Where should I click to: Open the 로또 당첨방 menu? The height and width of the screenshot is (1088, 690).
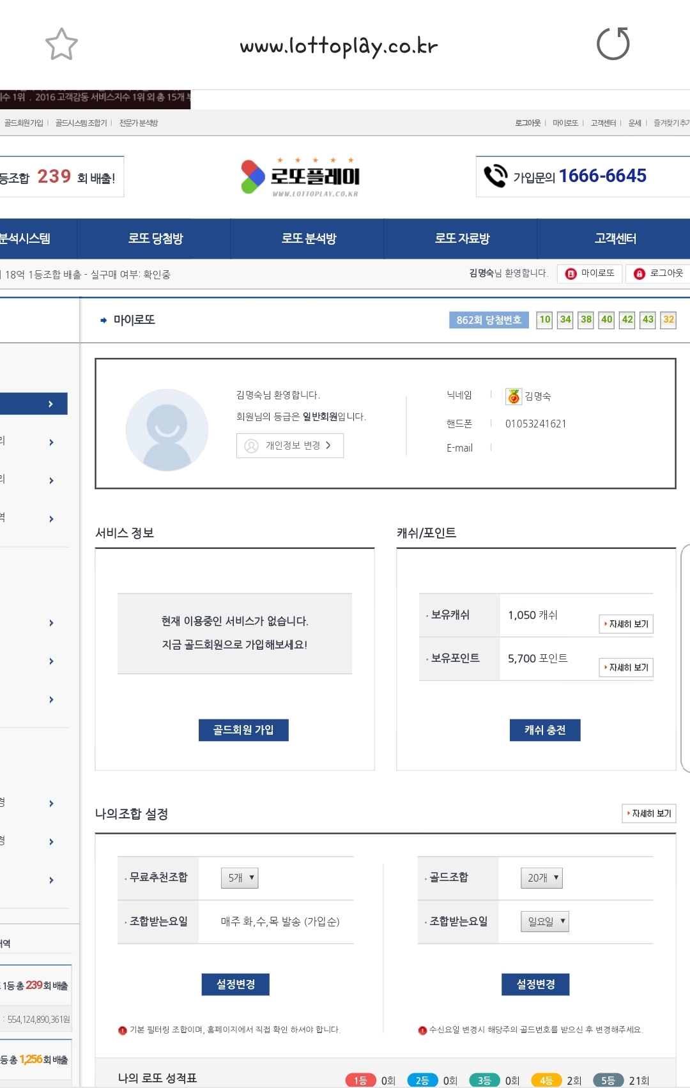click(155, 238)
